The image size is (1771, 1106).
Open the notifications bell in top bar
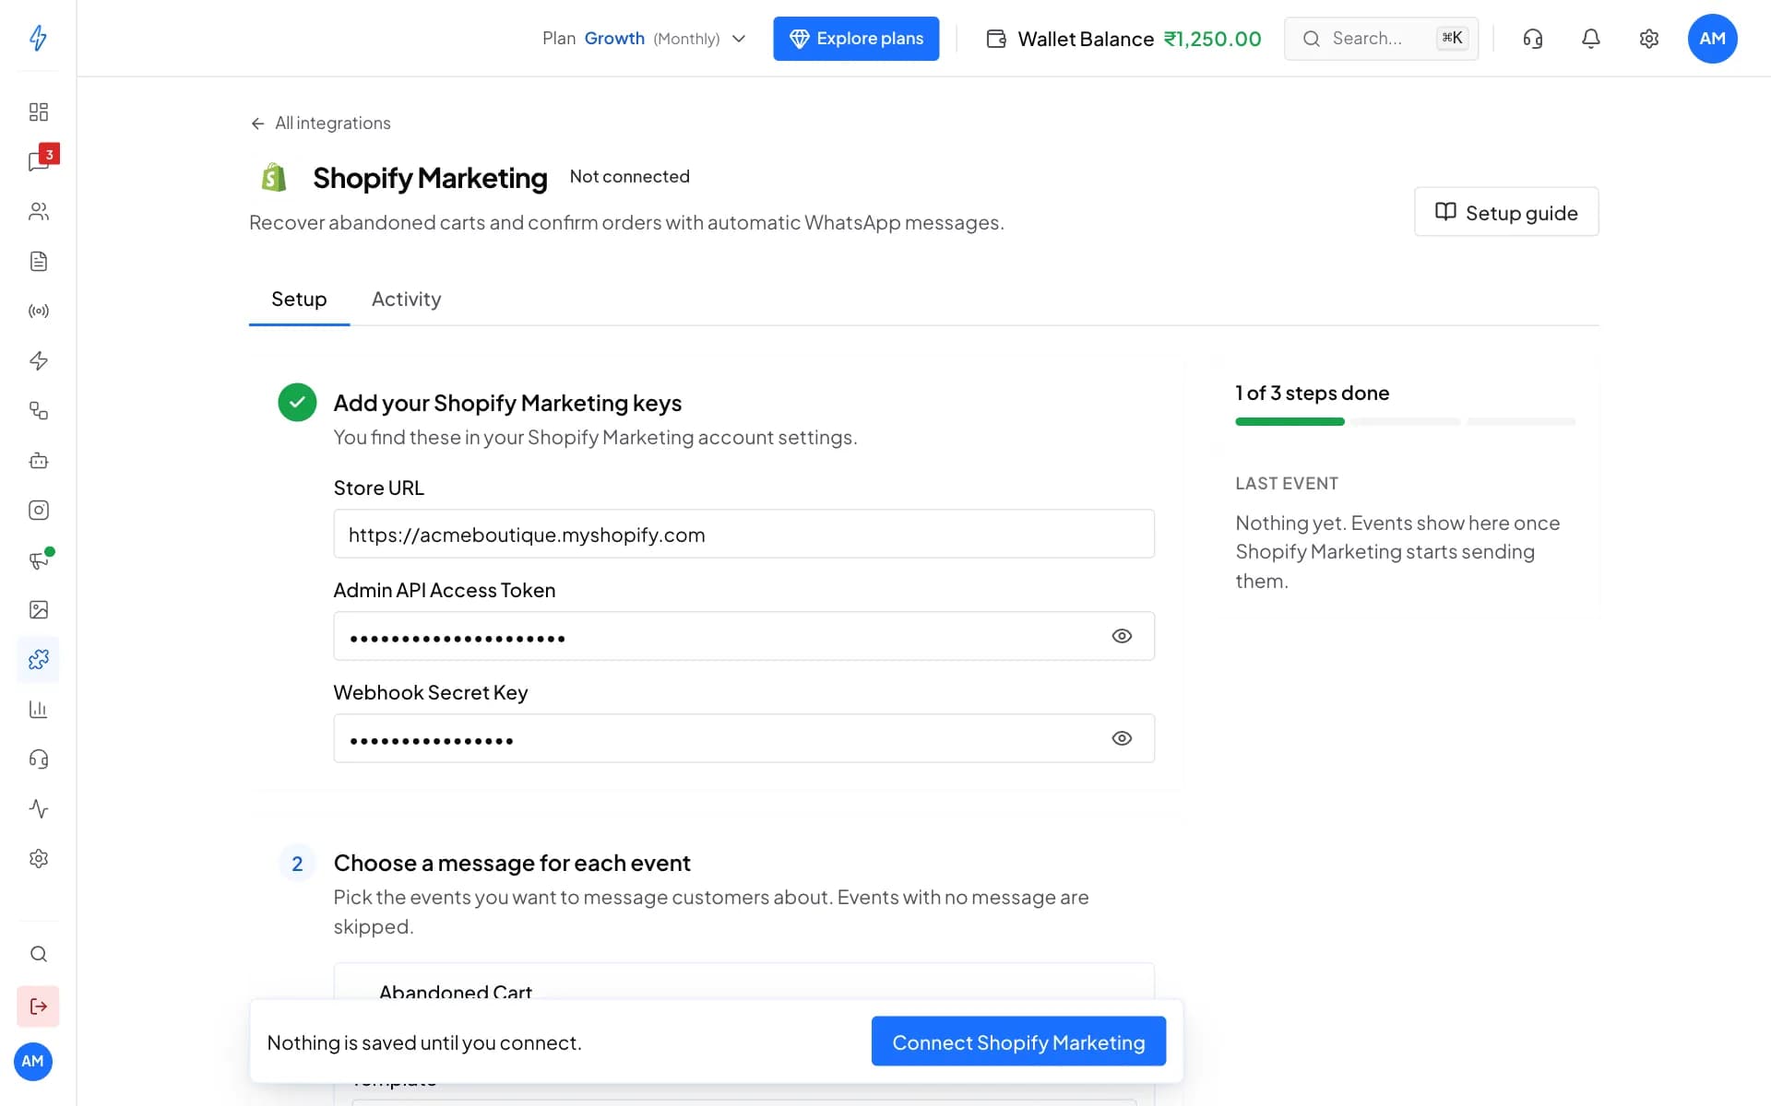tap(1590, 39)
